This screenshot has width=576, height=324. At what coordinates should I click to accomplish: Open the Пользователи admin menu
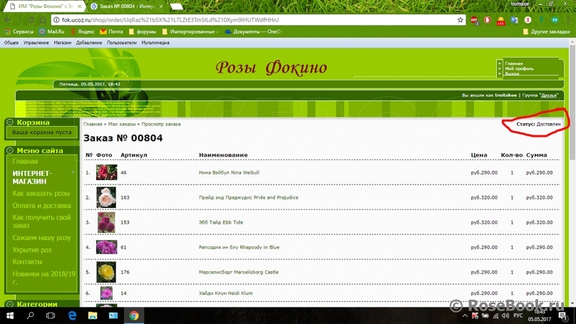[121, 43]
